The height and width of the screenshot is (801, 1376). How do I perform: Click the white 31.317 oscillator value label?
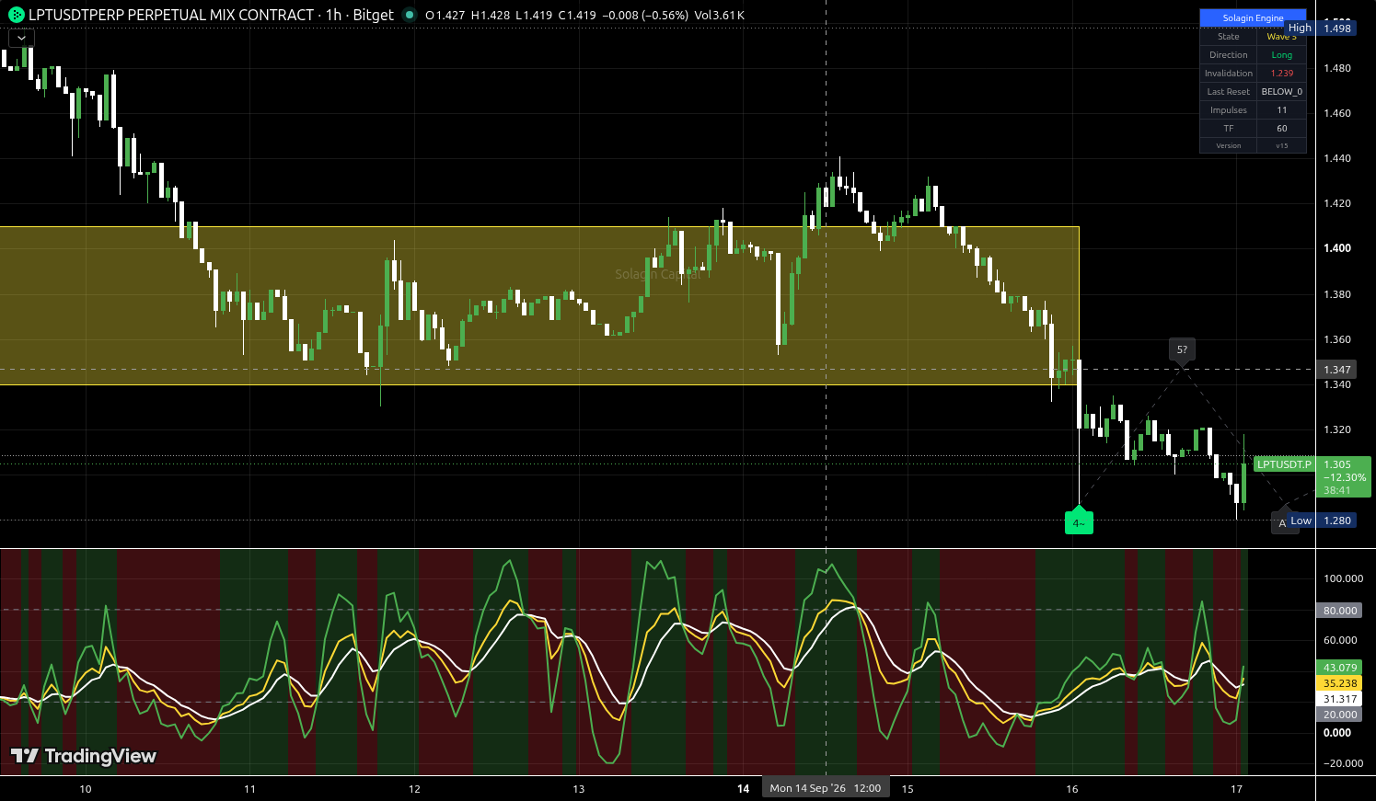point(1340,699)
